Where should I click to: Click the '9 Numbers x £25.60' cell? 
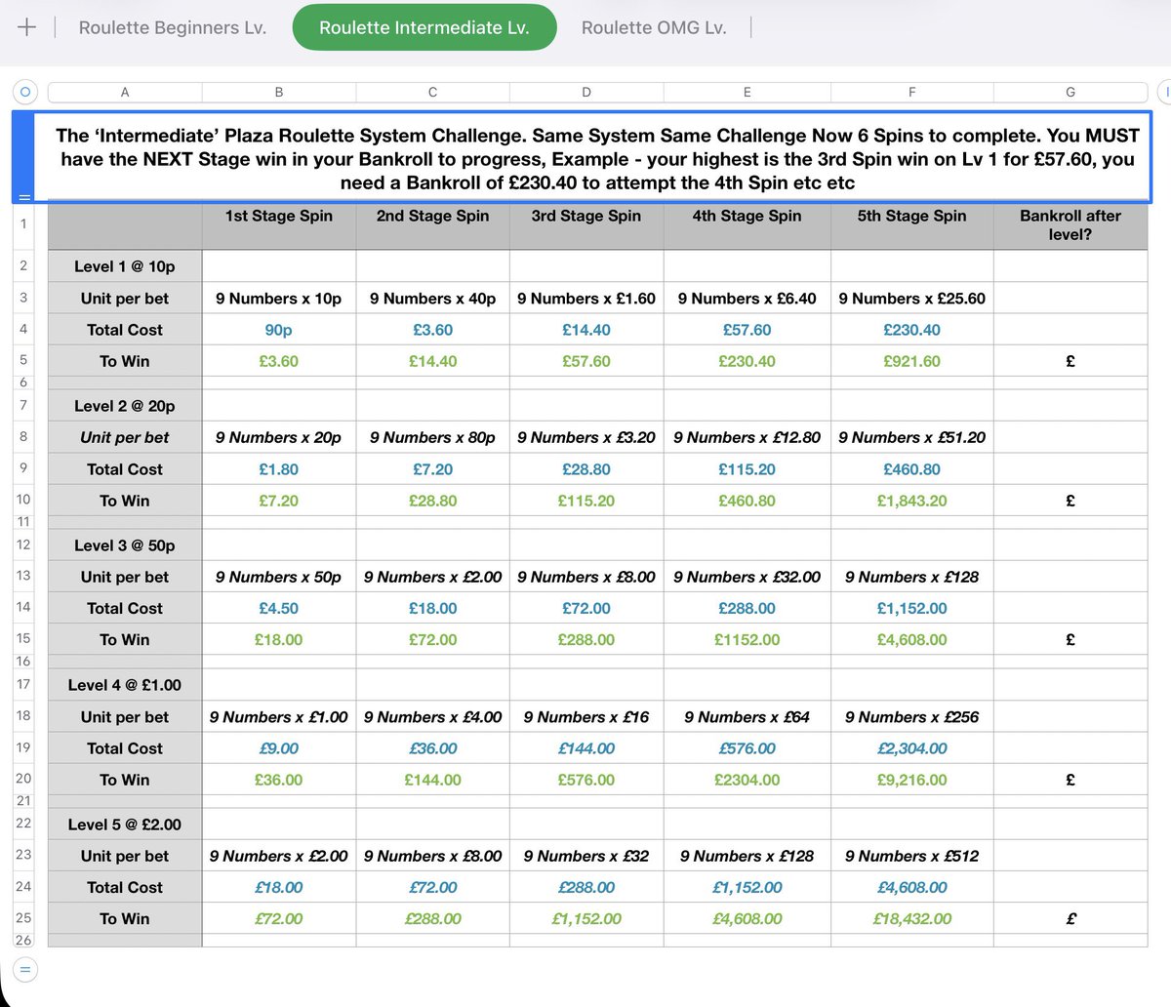pos(912,299)
